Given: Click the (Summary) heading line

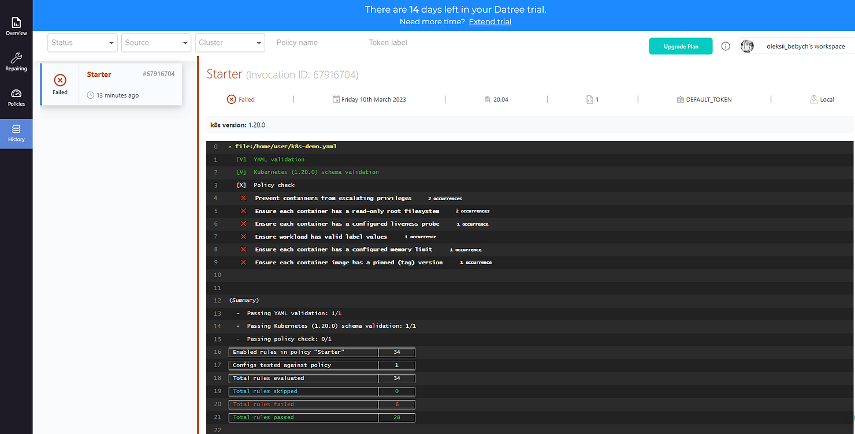Looking at the screenshot, I should coord(244,300).
